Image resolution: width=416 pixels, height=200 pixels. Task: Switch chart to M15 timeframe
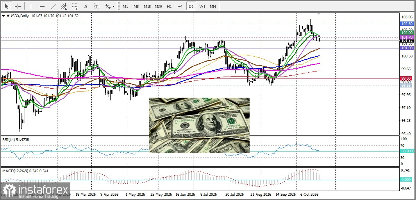[x=147, y=6]
